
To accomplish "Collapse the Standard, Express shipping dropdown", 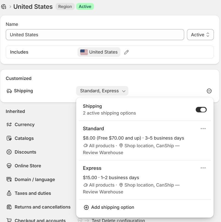I will click(102, 91).
